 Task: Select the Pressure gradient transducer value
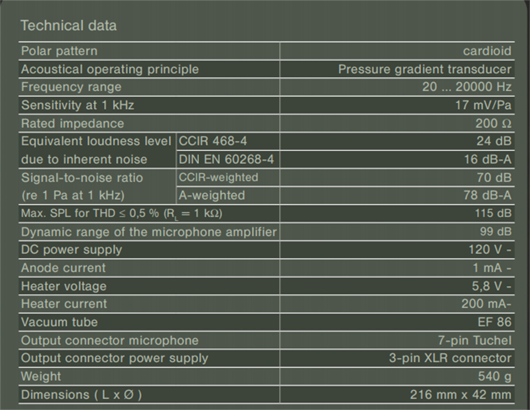(425, 69)
